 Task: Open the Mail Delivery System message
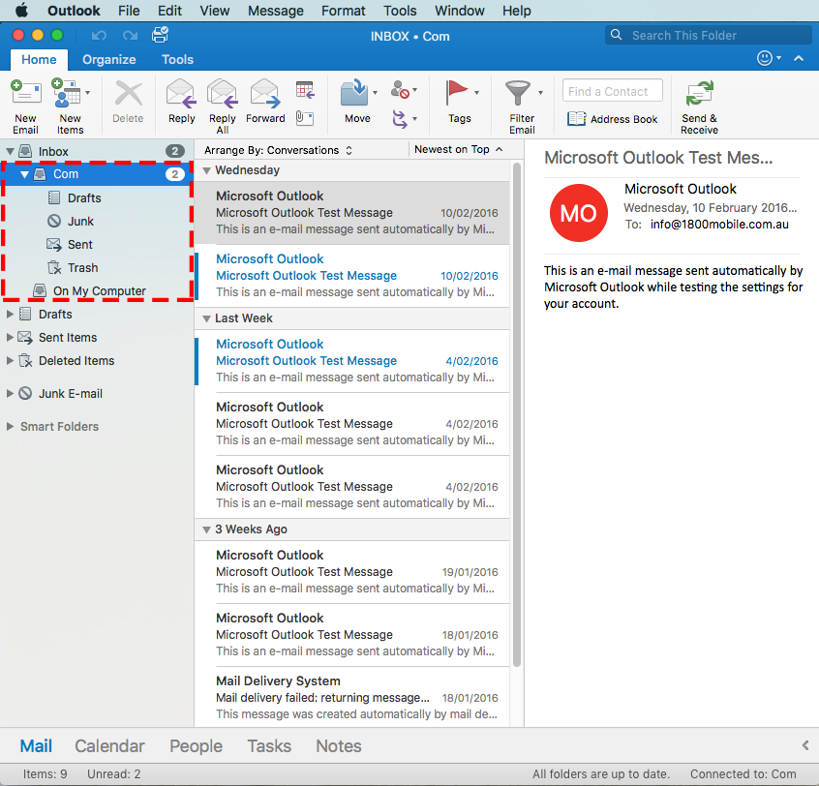pyautogui.click(x=352, y=697)
